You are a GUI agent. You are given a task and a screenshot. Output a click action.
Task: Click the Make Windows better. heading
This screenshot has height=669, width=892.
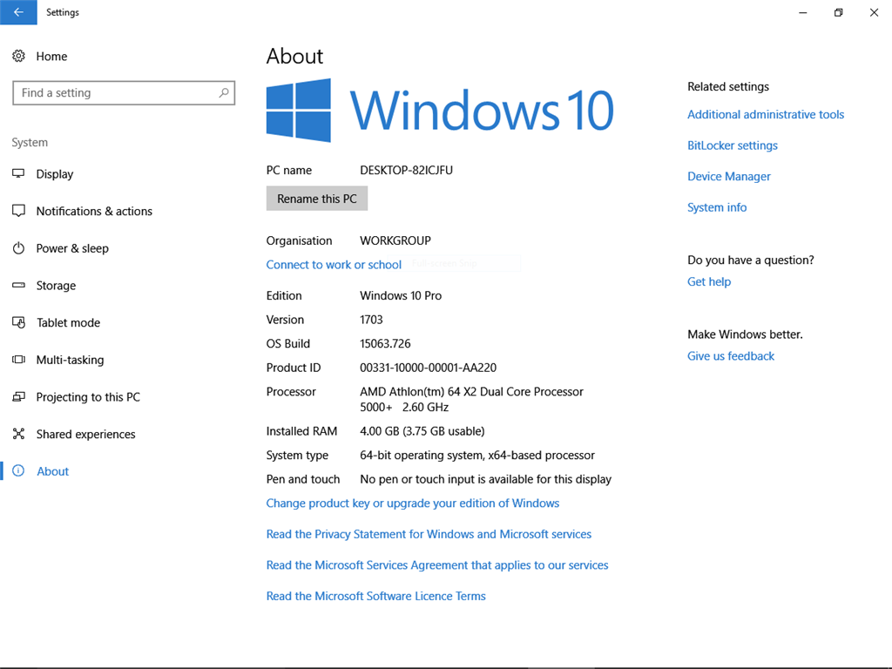point(745,334)
